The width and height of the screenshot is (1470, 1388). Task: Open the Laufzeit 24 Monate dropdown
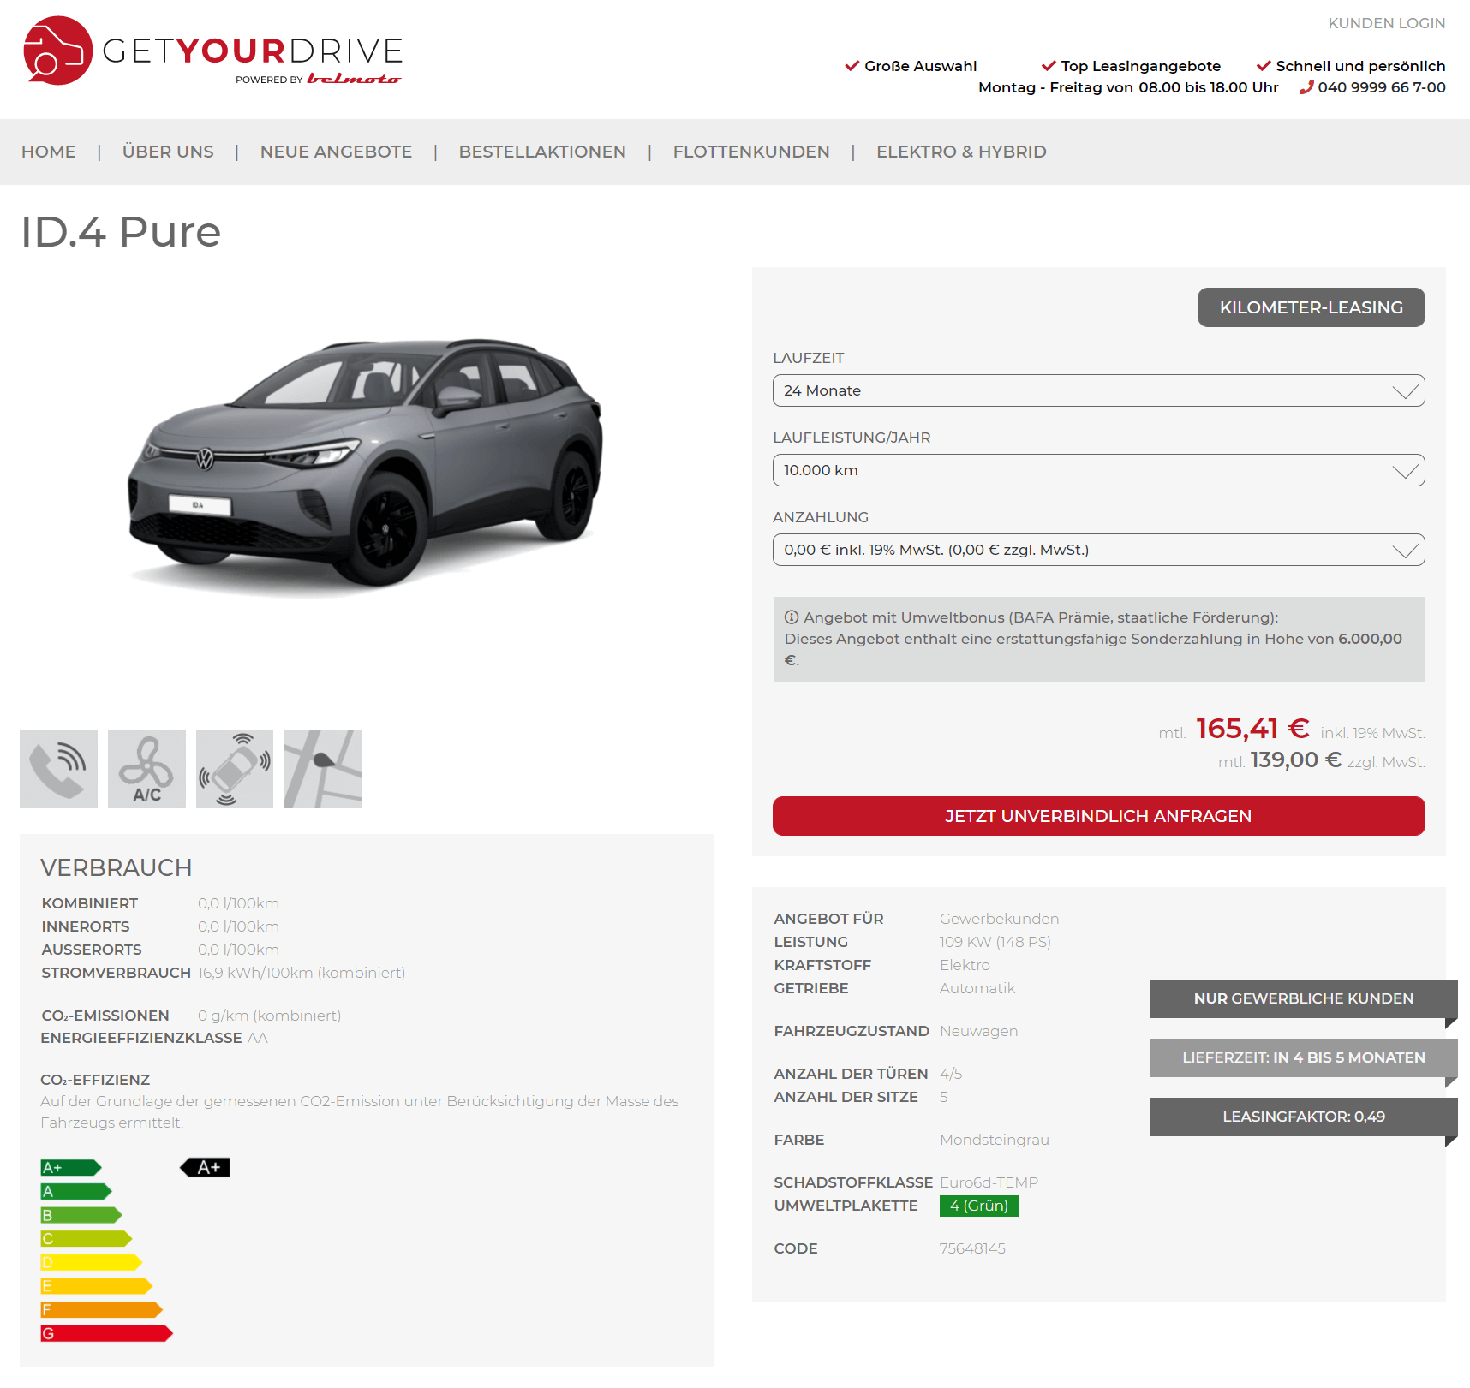[x=1098, y=390]
